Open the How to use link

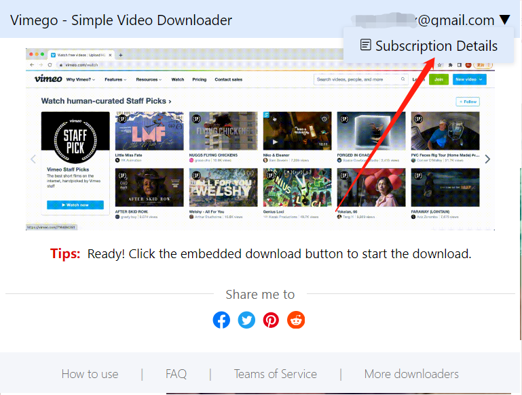point(90,374)
